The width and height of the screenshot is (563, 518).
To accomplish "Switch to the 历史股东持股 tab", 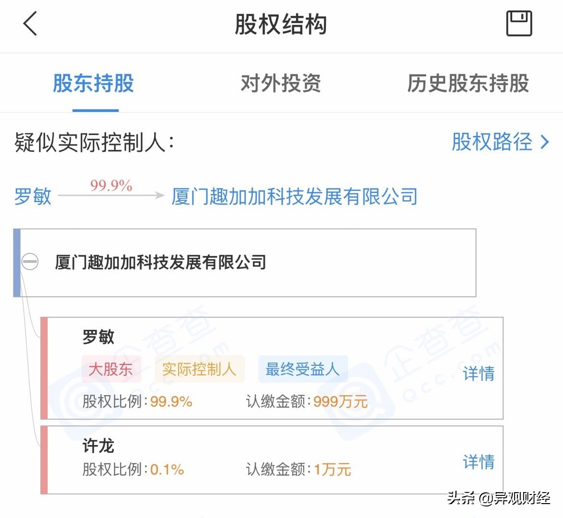I will (468, 83).
